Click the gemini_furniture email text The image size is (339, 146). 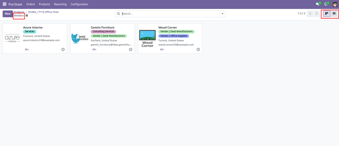[x=111, y=45]
